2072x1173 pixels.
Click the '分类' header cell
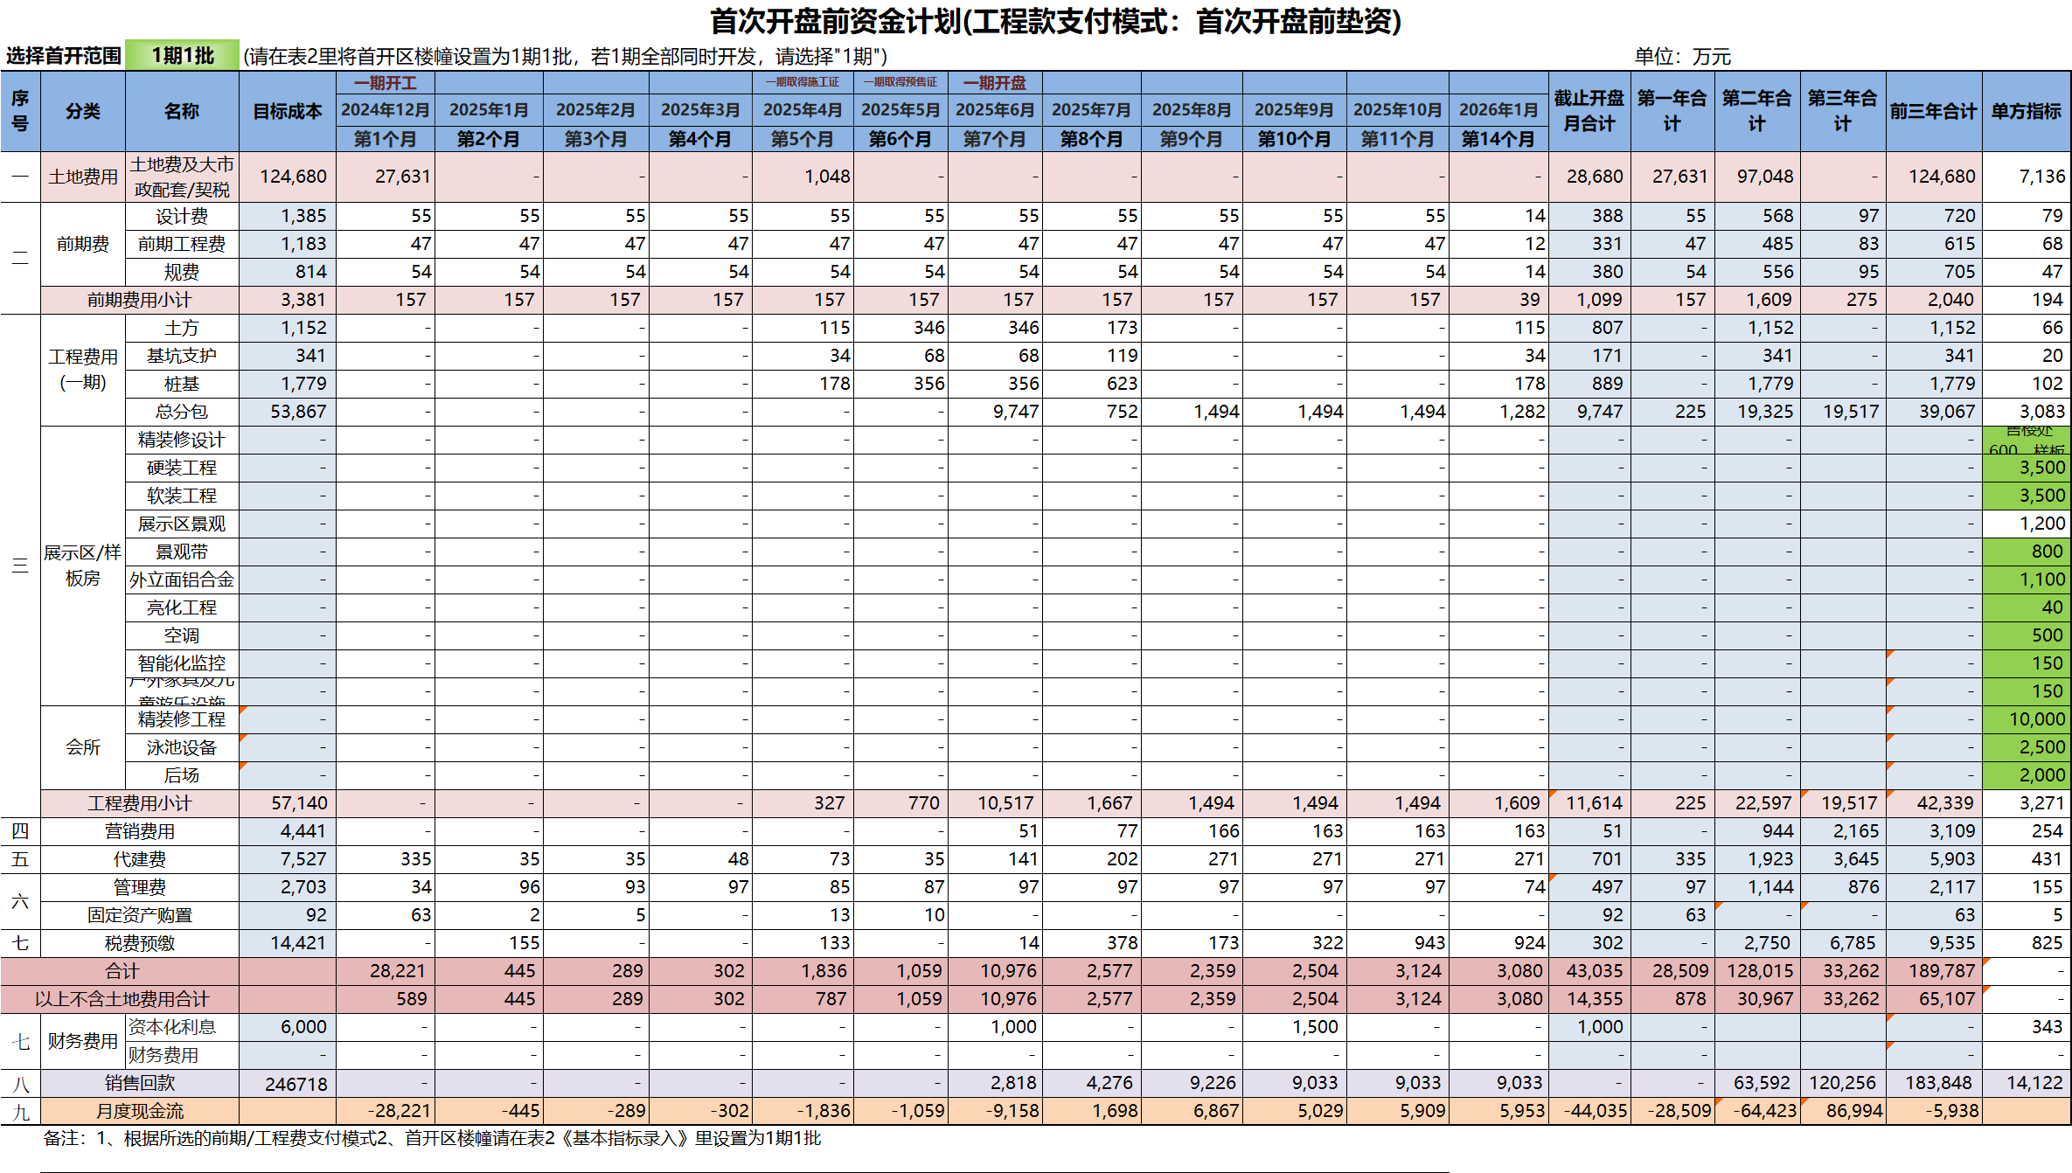click(83, 111)
